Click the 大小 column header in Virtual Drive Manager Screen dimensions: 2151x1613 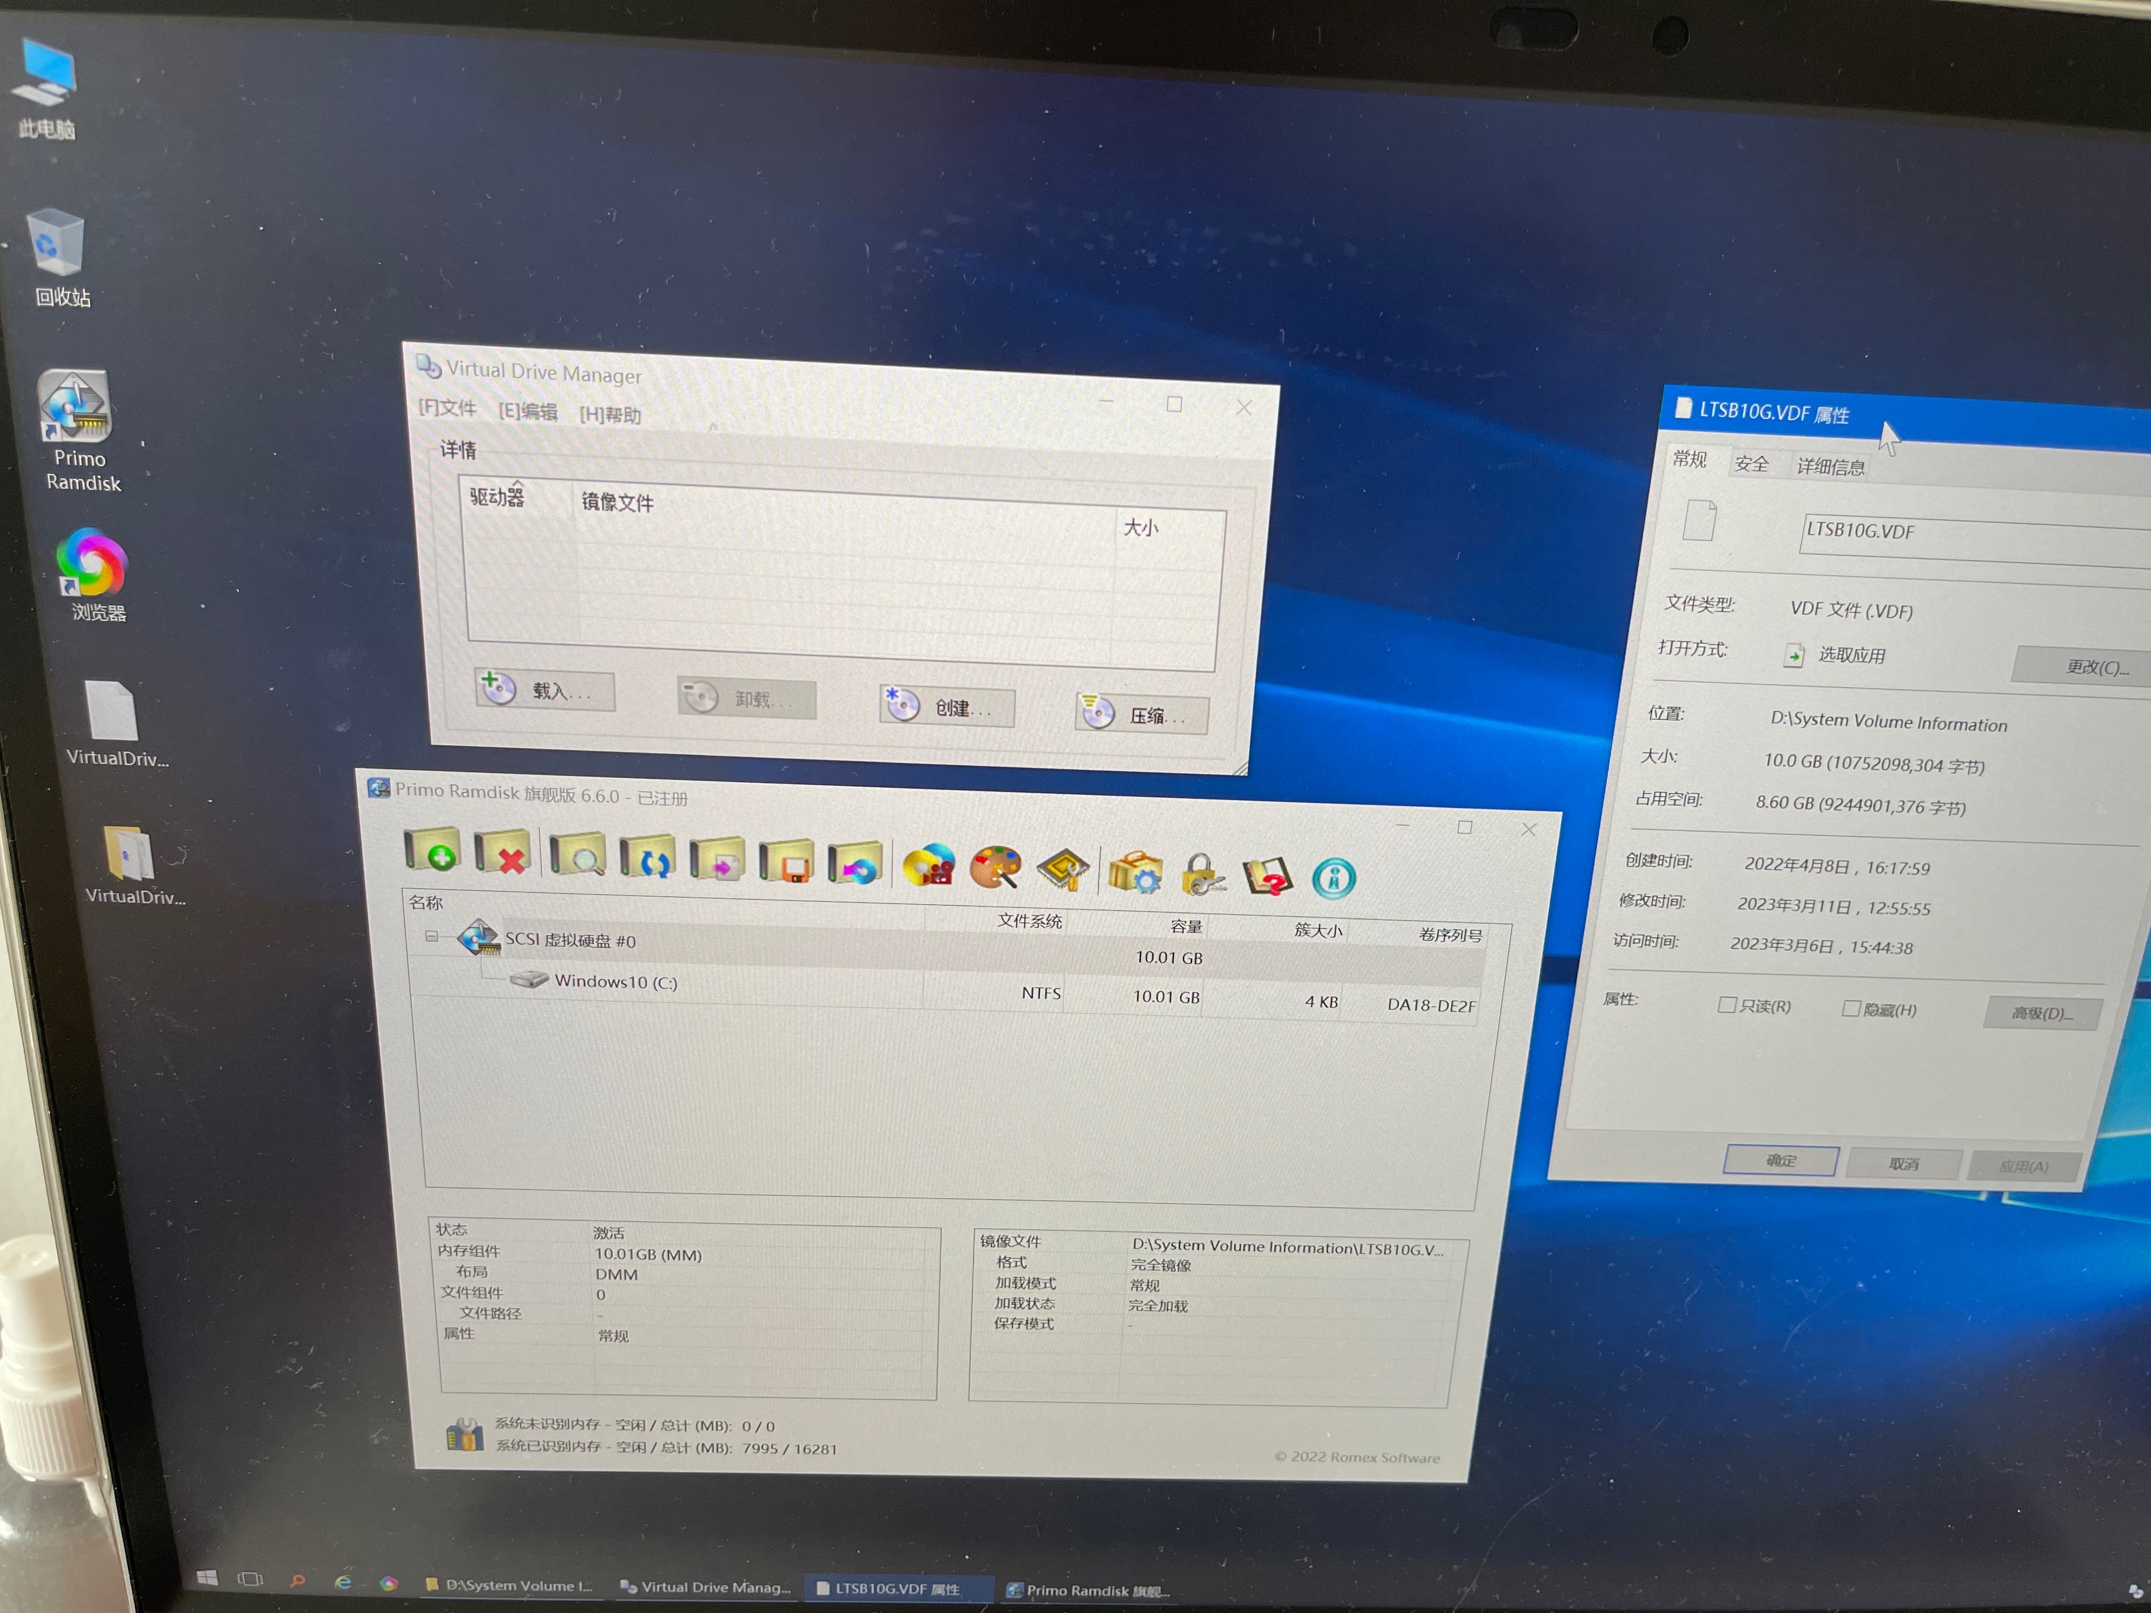[x=1141, y=528]
